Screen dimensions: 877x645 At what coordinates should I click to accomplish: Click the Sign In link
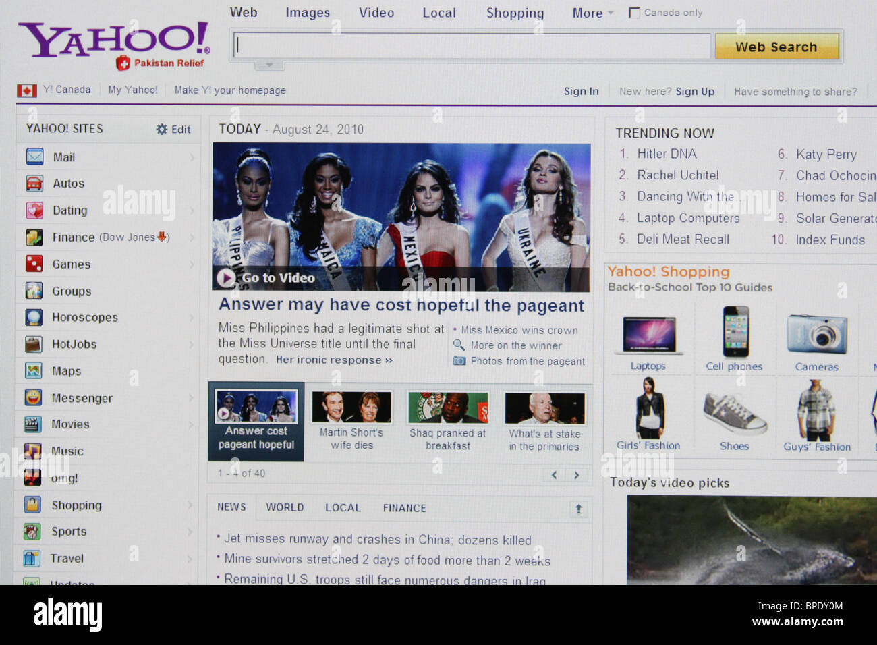pos(582,91)
